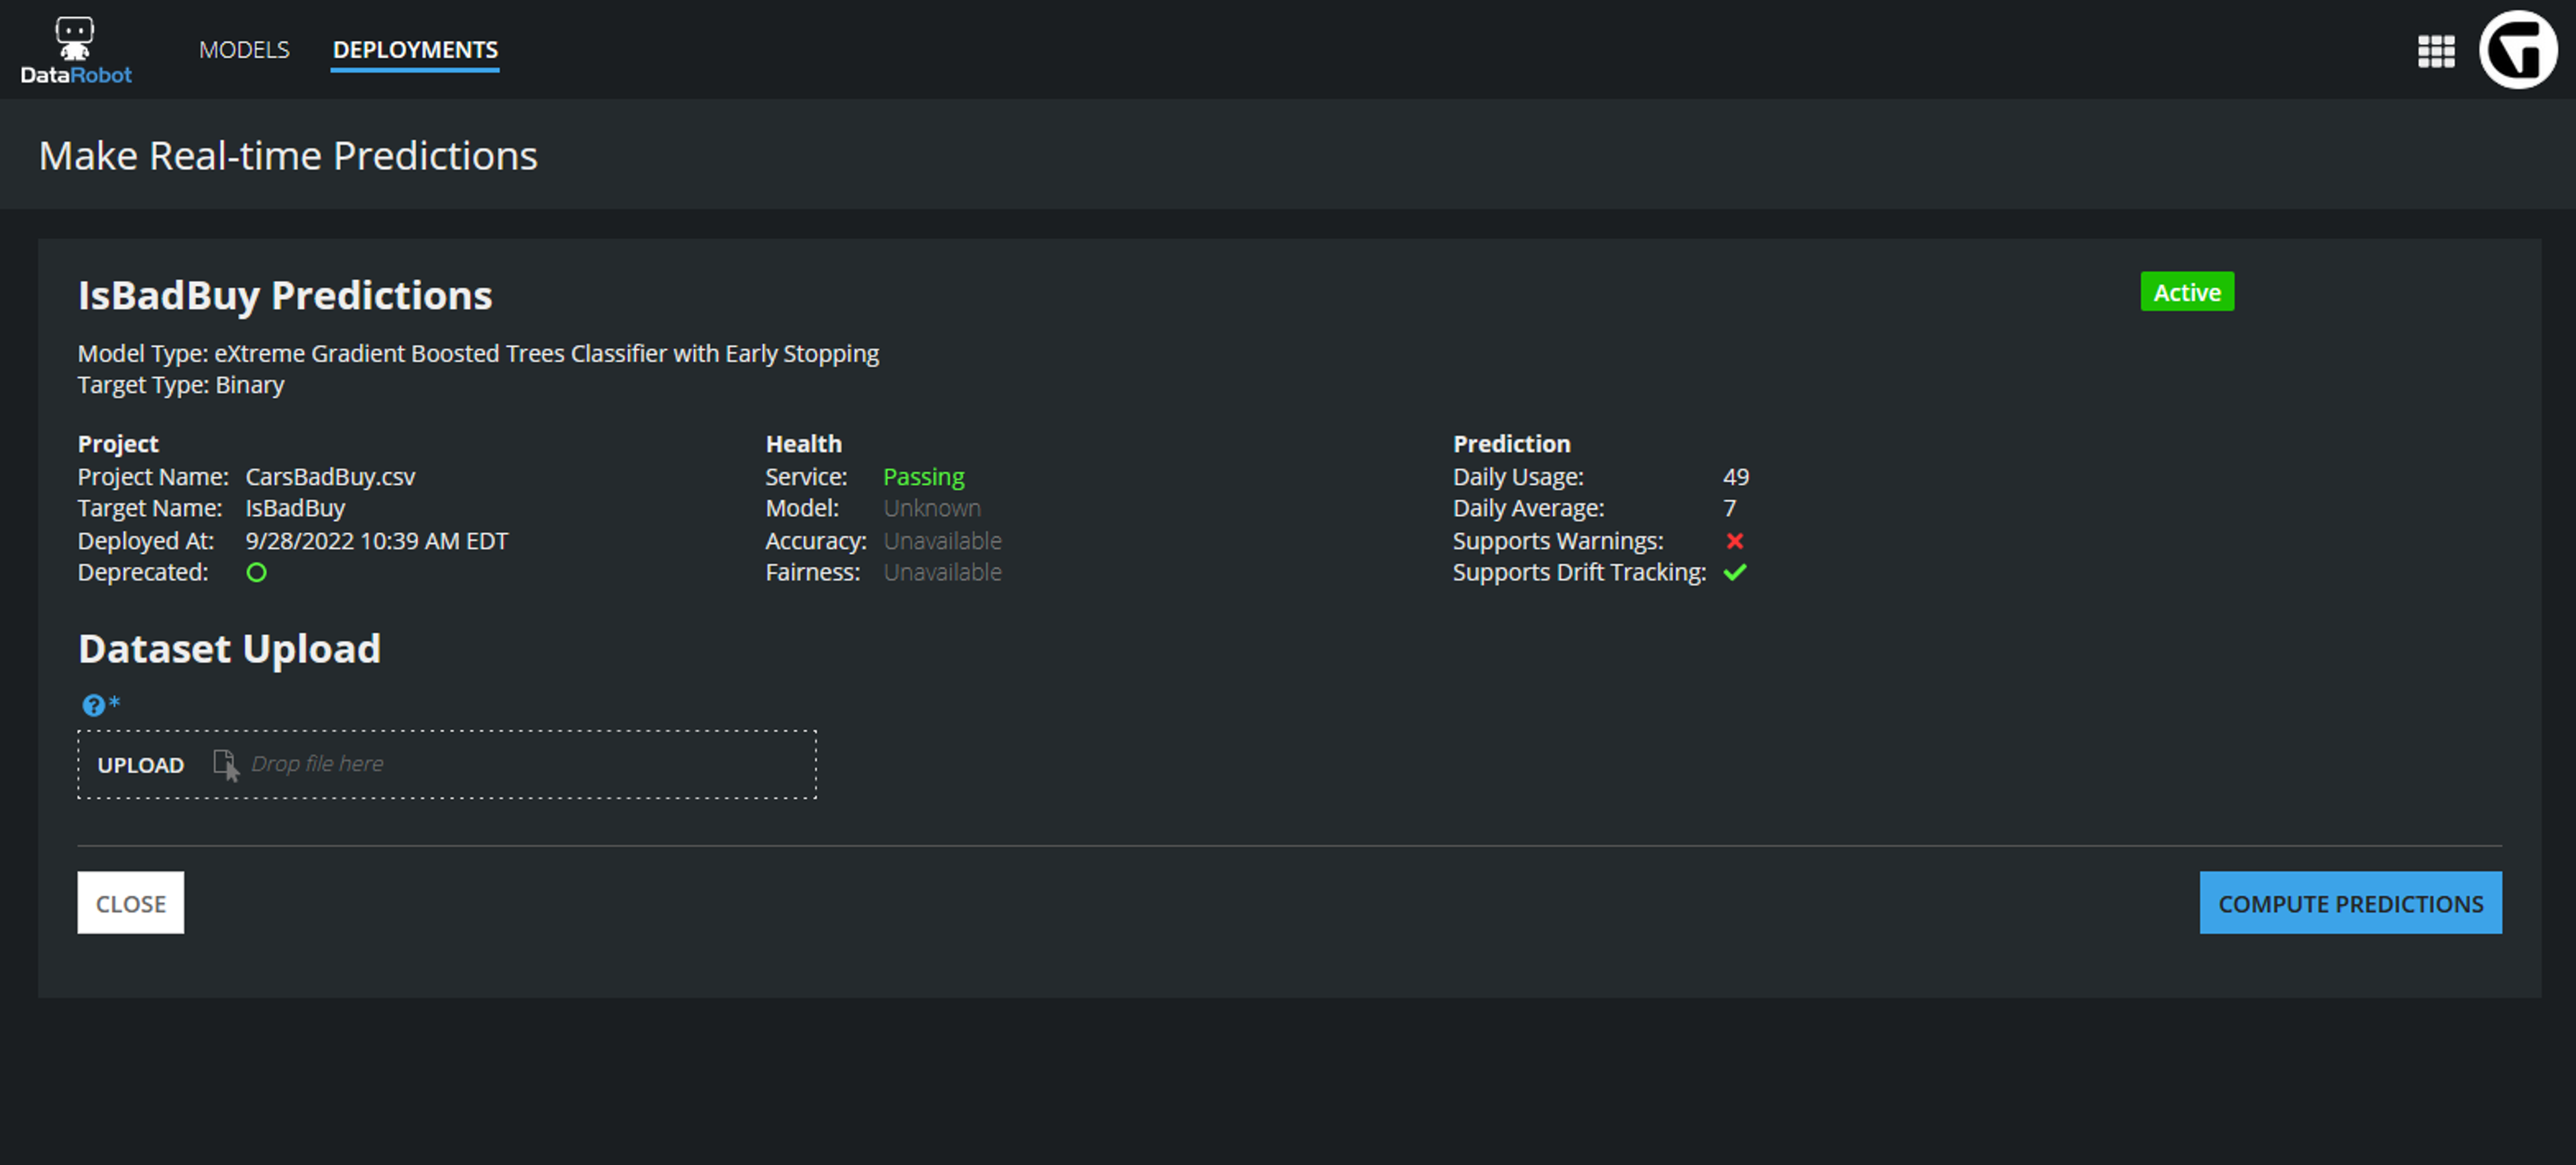Select the DEPLOYMENTS tab

[415, 50]
